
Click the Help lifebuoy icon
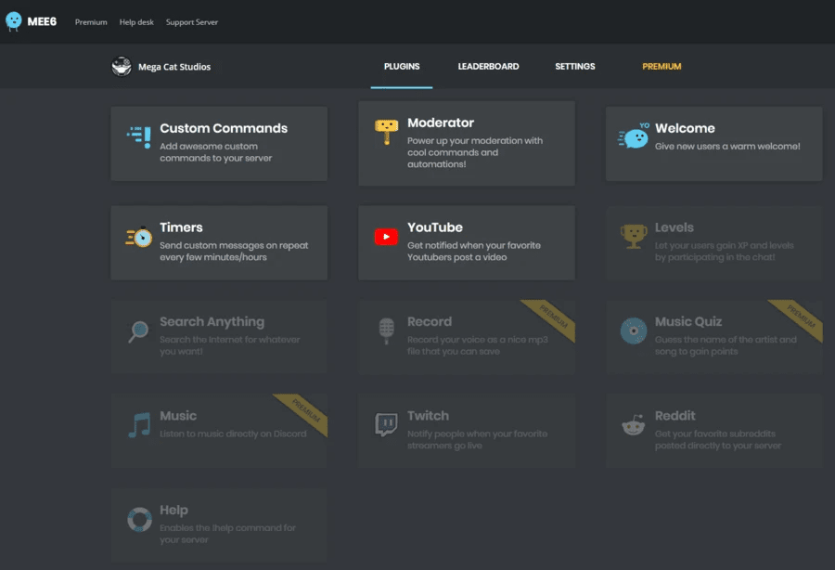139,520
